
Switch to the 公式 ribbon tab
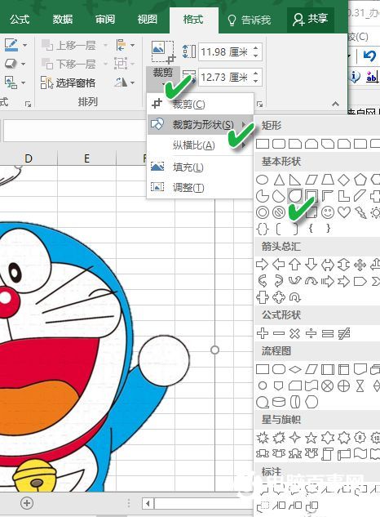(19, 20)
